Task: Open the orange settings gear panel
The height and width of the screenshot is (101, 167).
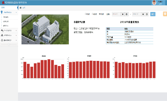Action: pos(165,14)
